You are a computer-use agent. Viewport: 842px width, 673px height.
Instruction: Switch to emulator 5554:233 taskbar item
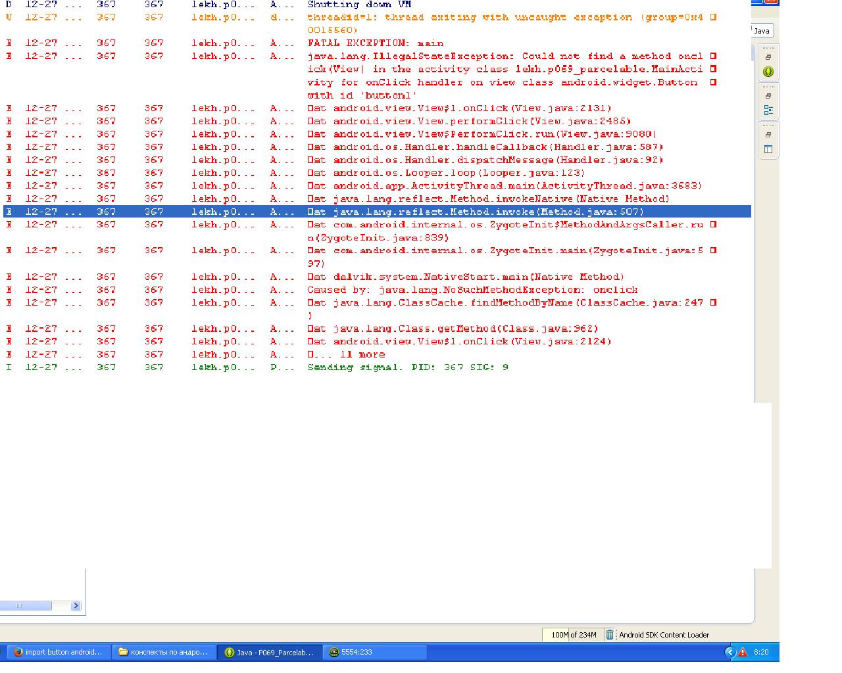[375, 652]
